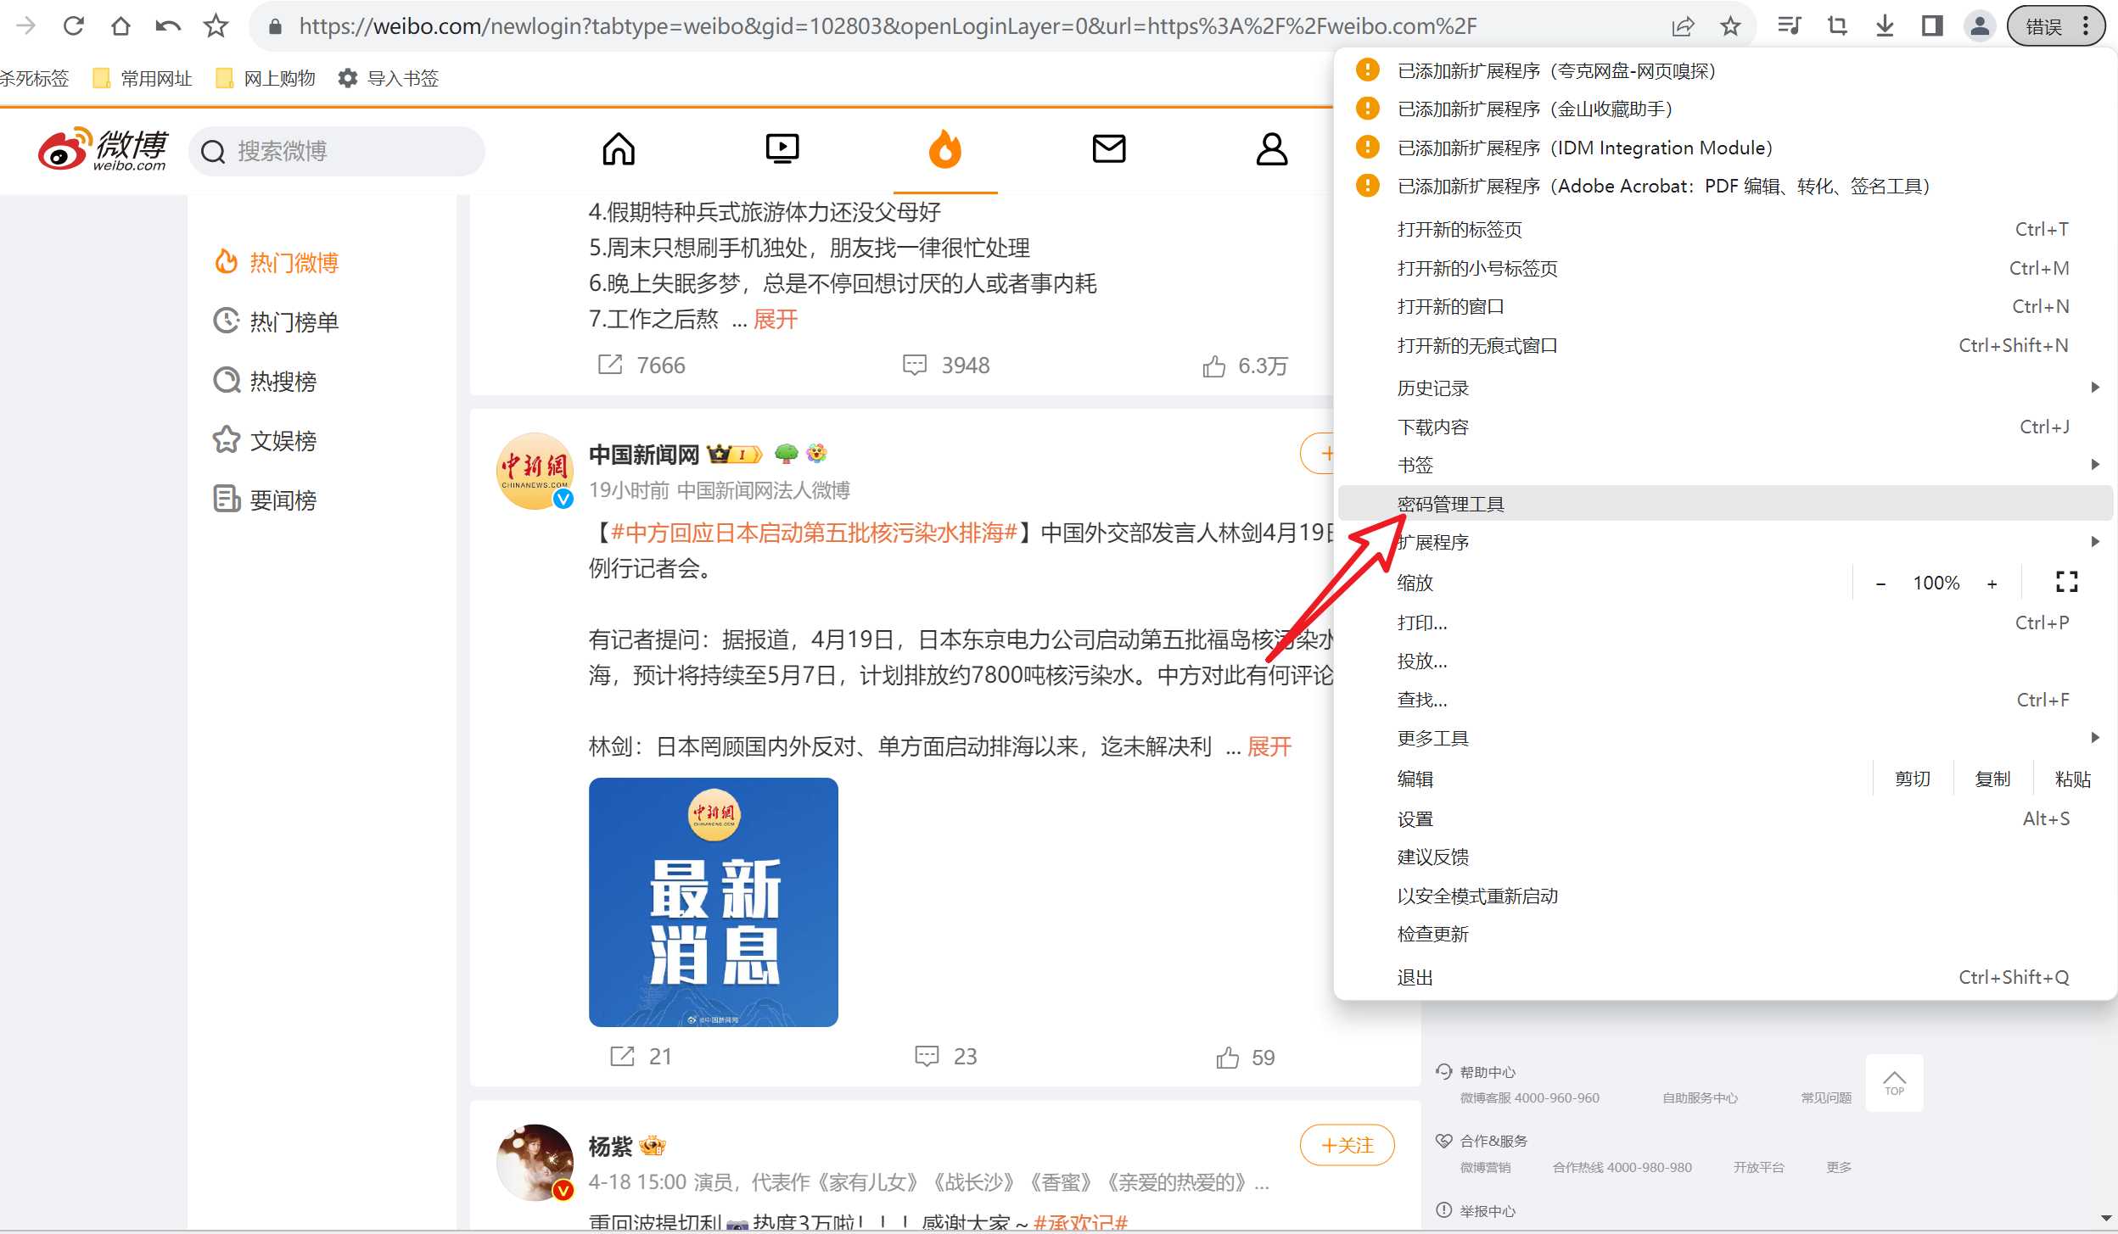The width and height of the screenshot is (2118, 1234).
Task: Expand 更多工具 submenu
Action: pyautogui.click(x=1726, y=739)
